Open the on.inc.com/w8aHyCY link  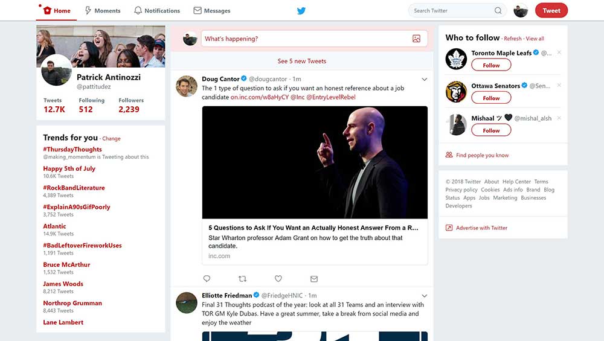[x=260, y=97]
